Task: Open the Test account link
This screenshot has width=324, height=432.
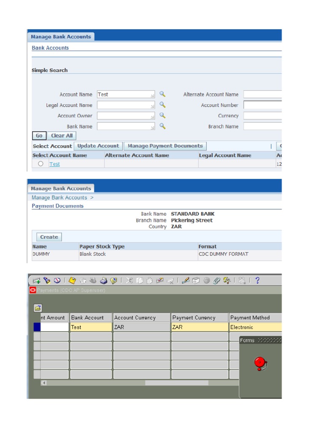Action: point(54,164)
